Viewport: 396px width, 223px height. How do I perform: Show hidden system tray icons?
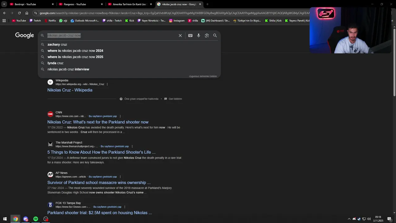click(x=349, y=219)
